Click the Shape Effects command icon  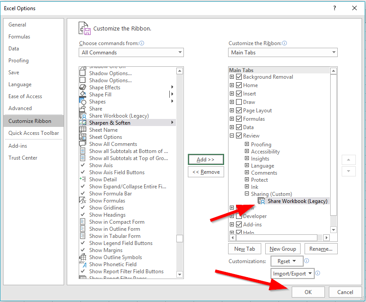point(83,87)
